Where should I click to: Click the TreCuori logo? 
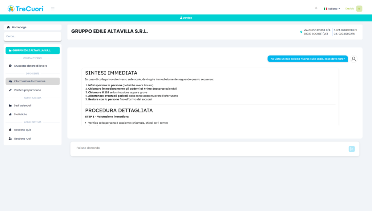pos(25,9)
